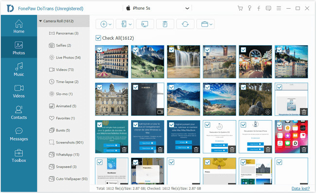Open the export to device dropdown arrow

[x=130, y=24]
